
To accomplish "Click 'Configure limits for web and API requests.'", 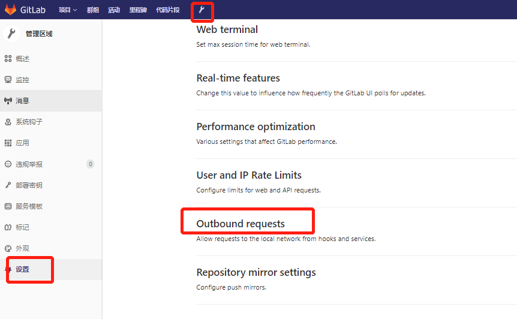I will pyautogui.click(x=258, y=190).
